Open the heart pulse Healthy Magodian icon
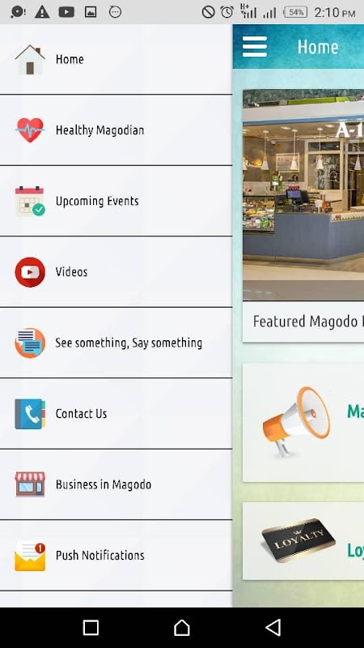This screenshot has height=648, width=364. 30,130
